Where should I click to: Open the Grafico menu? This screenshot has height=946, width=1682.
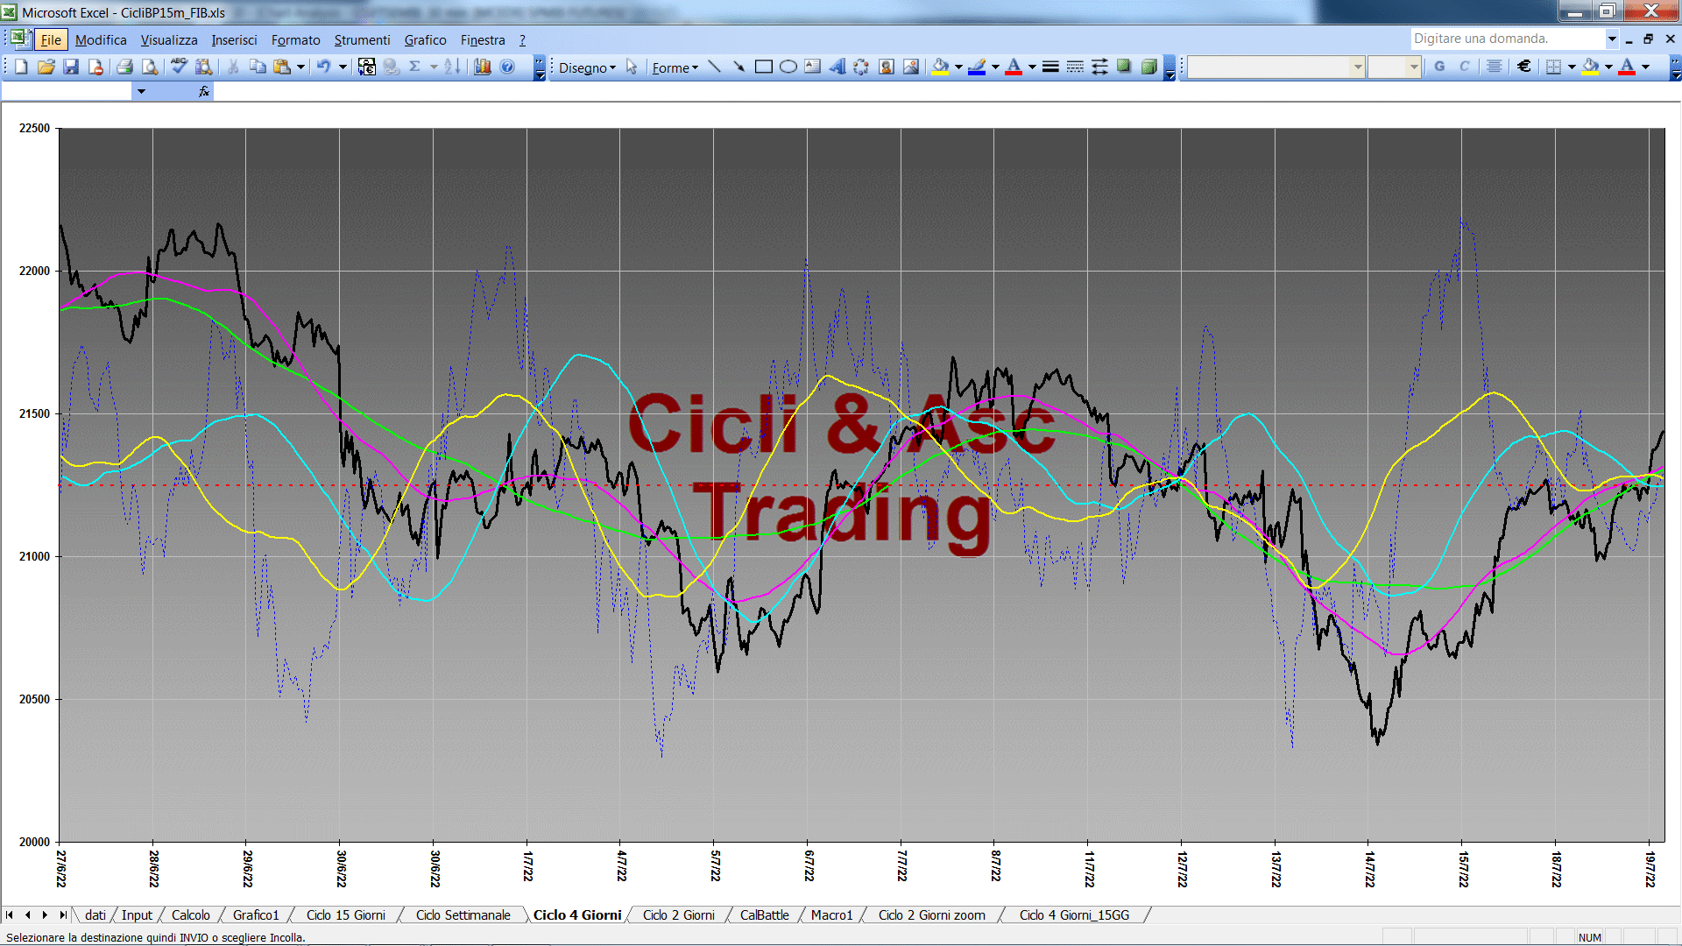coord(425,40)
